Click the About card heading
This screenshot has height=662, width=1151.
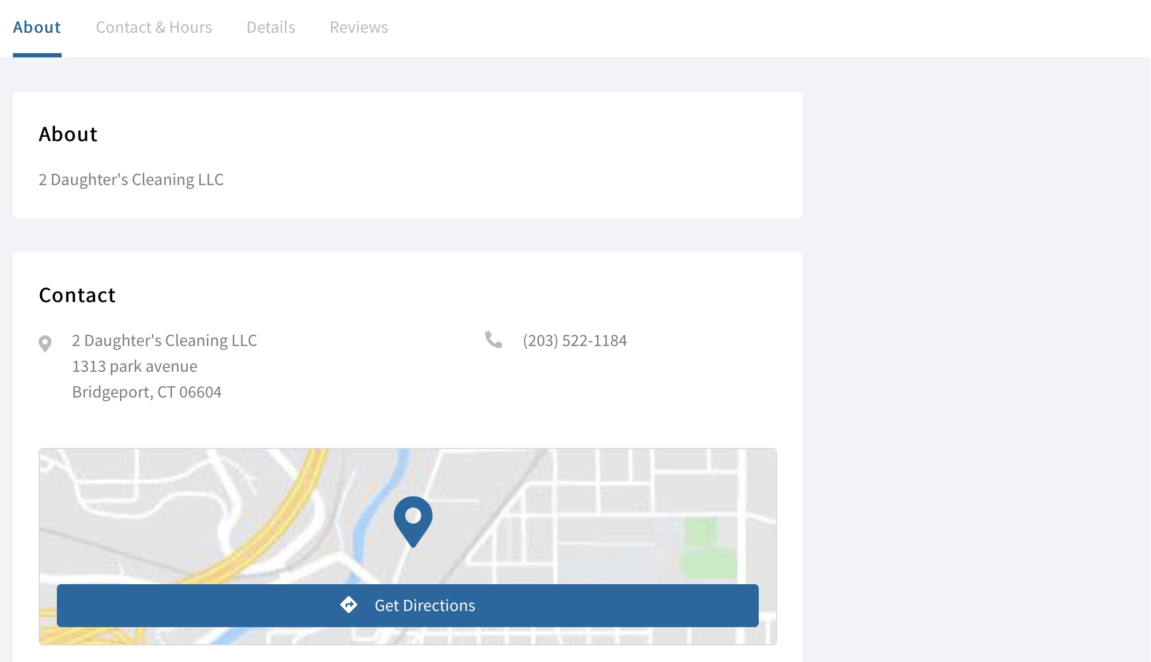click(x=68, y=134)
